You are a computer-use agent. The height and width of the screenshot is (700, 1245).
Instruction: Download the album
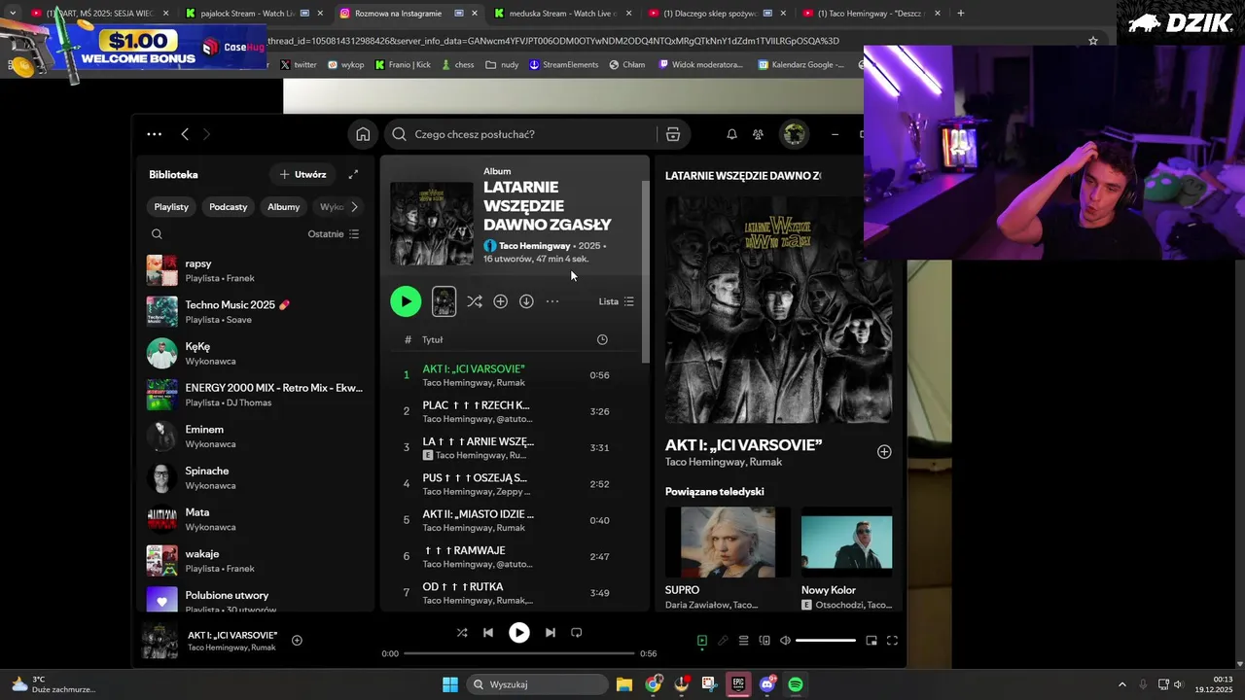[526, 301]
